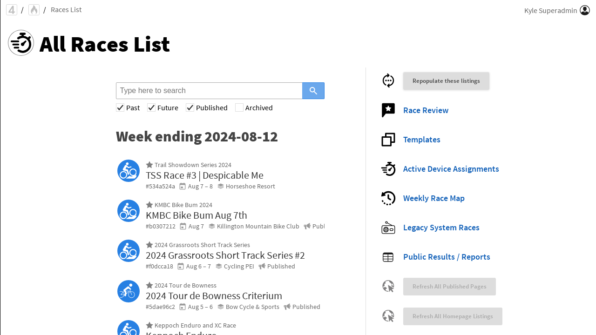The width and height of the screenshot is (596, 335).
Task: Click the flame icon in breadcrumb
Action: point(34,10)
